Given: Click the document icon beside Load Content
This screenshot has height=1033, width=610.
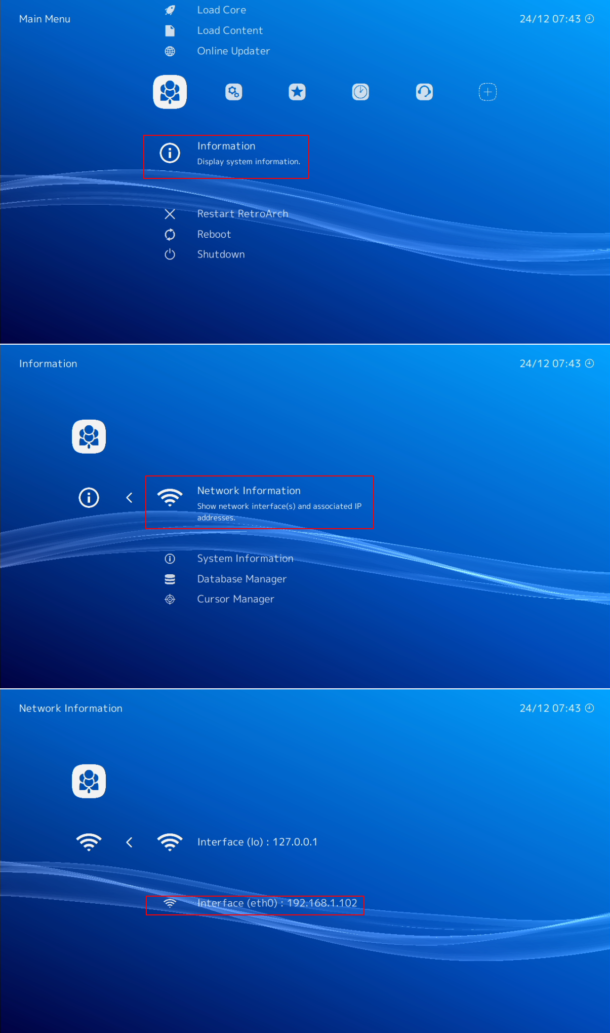Looking at the screenshot, I should 170,31.
